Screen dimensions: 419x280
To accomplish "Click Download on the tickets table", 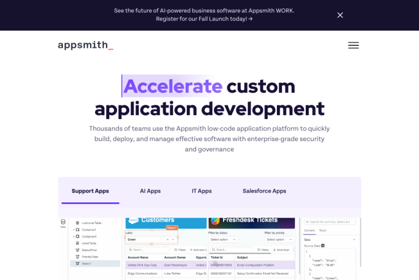I will coord(281,250).
